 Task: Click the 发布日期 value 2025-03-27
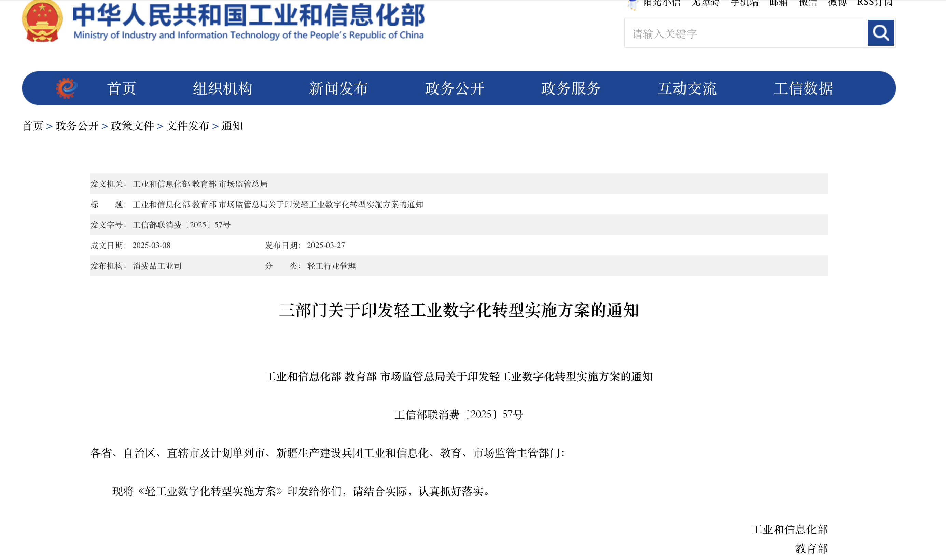(326, 245)
